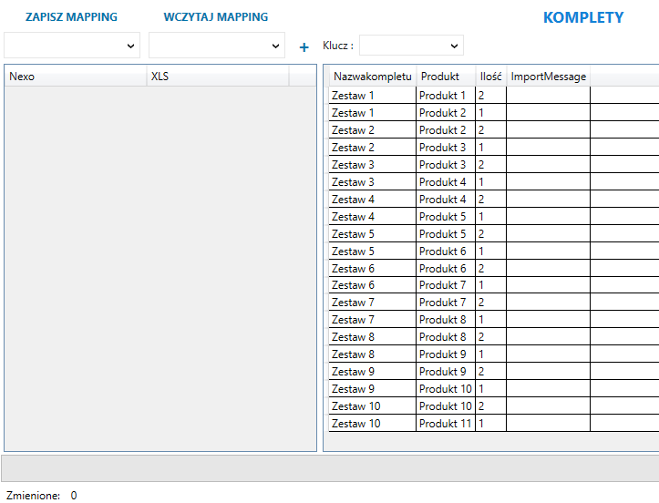Click the Nexo column header
The width and height of the screenshot is (659, 503).
75,77
